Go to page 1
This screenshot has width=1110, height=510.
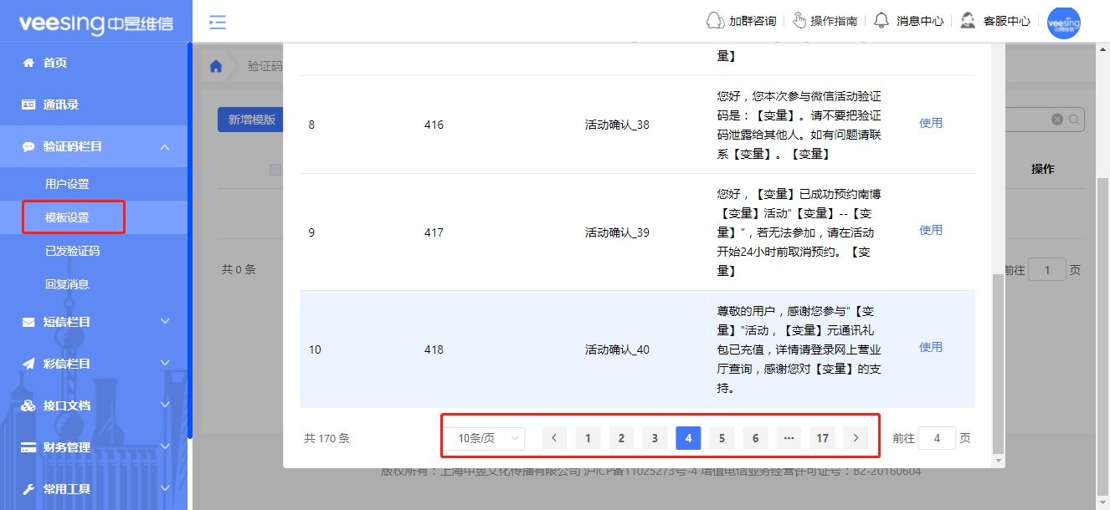coord(588,438)
